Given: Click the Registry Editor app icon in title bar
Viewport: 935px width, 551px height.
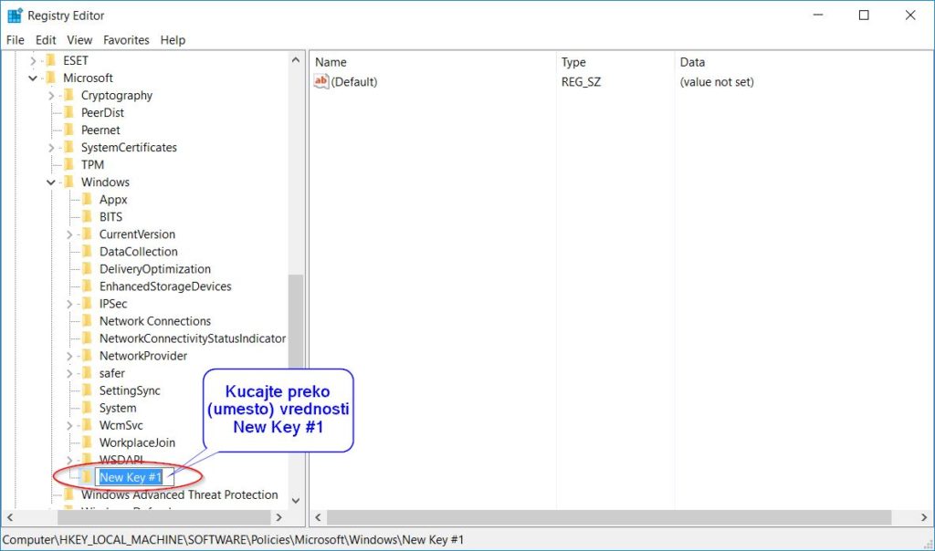Looking at the screenshot, I should tap(15, 16).
